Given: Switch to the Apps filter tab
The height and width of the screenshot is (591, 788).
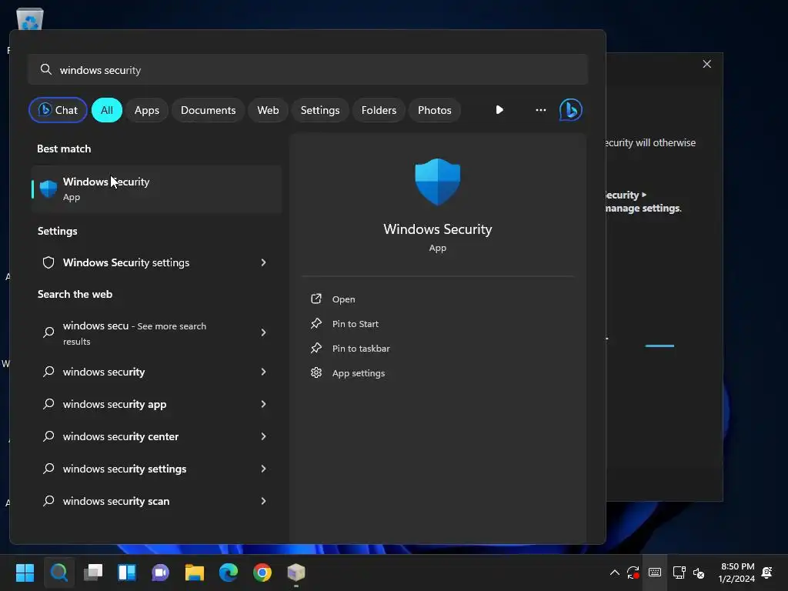Looking at the screenshot, I should (147, 110).
